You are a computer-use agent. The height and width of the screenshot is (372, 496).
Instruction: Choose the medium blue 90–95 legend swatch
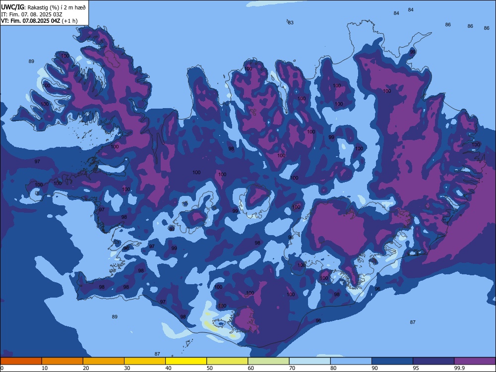click(392, 361)
